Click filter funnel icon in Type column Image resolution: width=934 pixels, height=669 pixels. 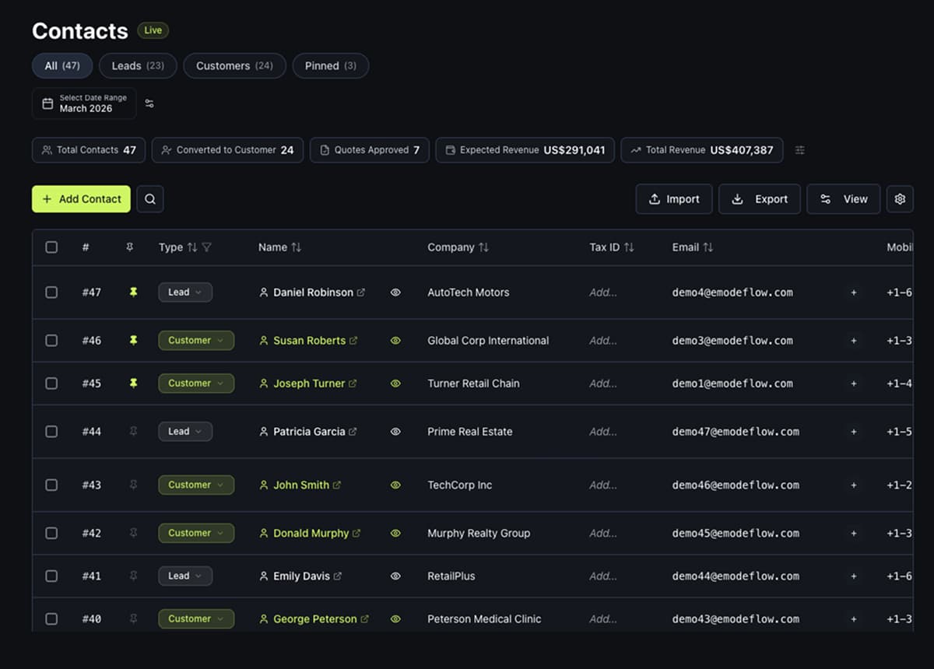pyautogui.click(x=206, y=247)
